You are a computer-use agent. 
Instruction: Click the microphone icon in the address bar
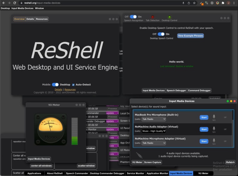point(183,3)
